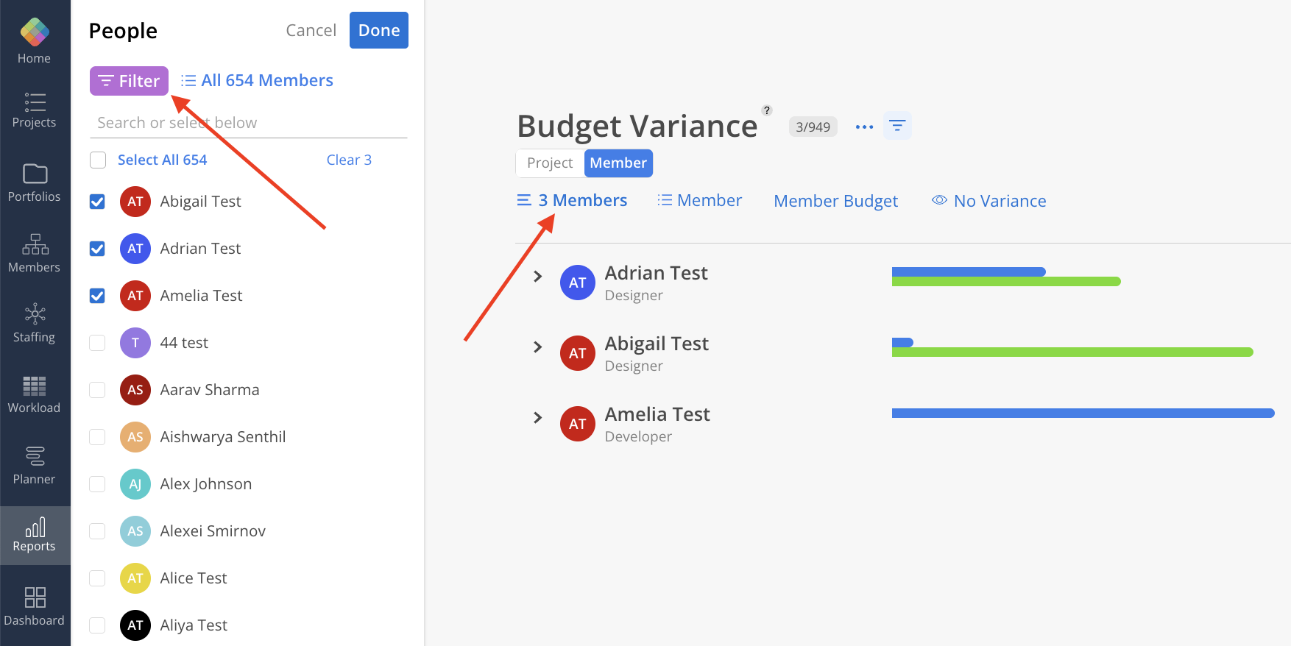Click Abigail Test budget bar

[x=1072, y=347]
